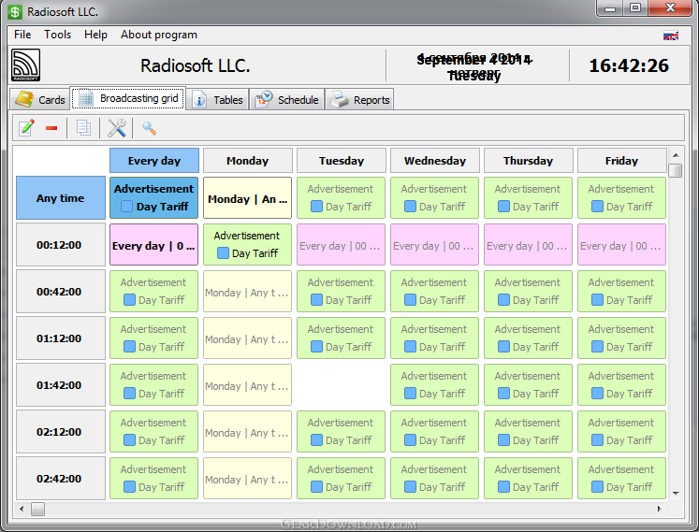Open the Tables tab
Screen dimensions: 699x532
(x=217, y=99)
